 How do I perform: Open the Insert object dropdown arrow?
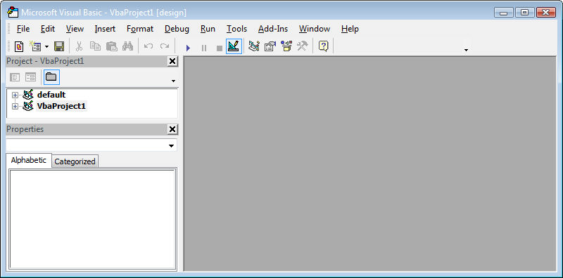click(46, 47)
